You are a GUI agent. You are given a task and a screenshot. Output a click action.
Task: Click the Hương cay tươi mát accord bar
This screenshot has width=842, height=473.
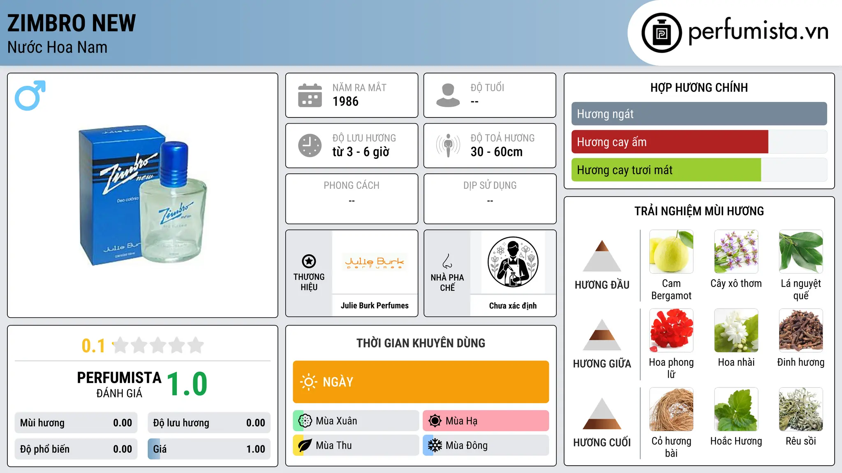(x=699, y=170)
